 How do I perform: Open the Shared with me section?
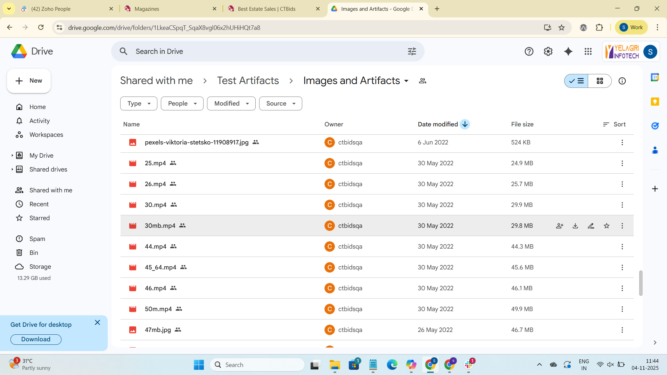point(51,190)
